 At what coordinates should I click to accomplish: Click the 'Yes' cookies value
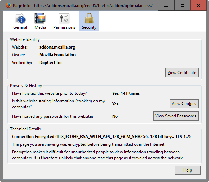[115, 104]
